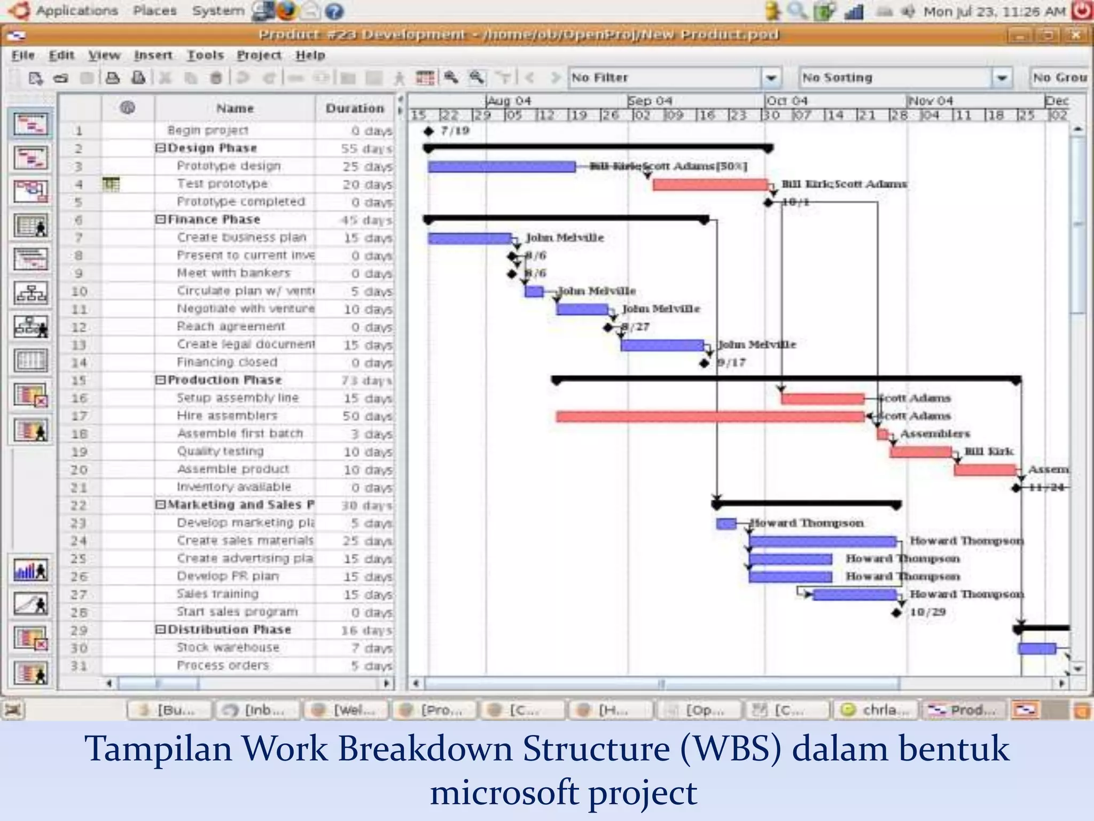1094x821 pixels.
Task: Switch to the chrla... taskbar window
Action: (876, 710)
